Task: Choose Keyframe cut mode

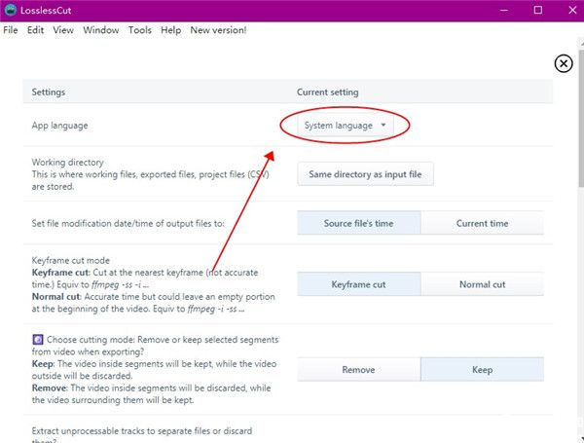Action: coord(359,284)
